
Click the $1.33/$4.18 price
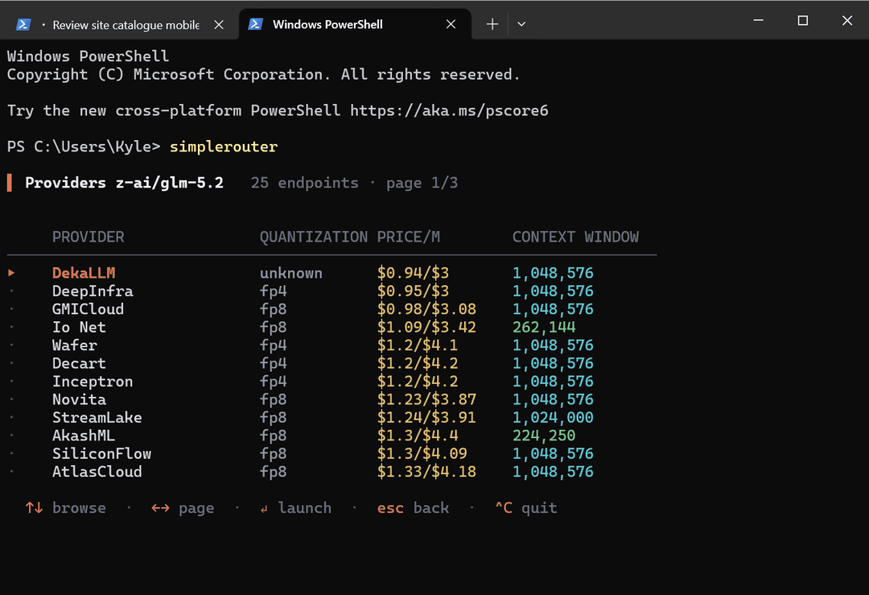pos(426,471)
